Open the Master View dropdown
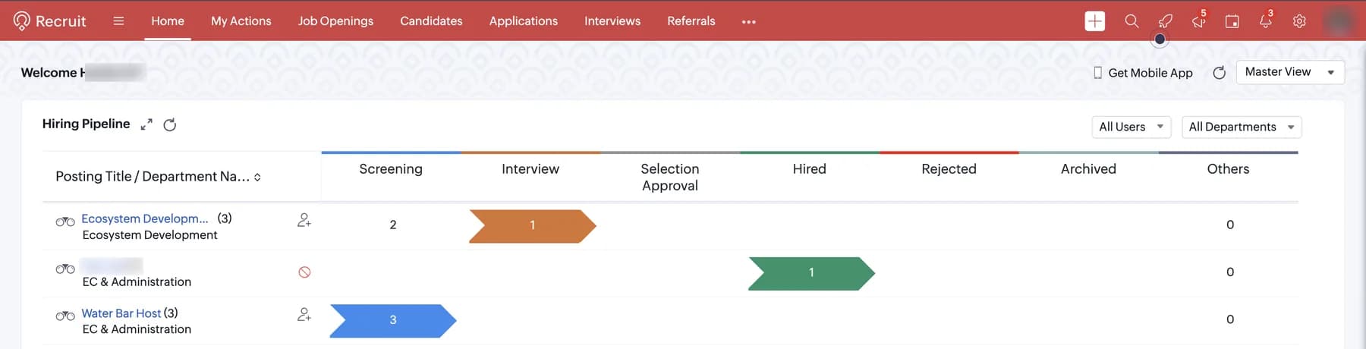The height and width of the screenshot is (349, 1366). 1290,72
